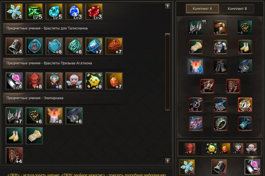
Task: Click scroll up arrow of skill list
Action: [x=167, y=6]
